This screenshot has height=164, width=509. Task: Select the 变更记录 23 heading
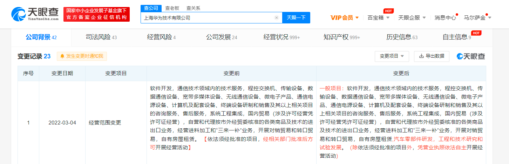click(x=34, y=56)
